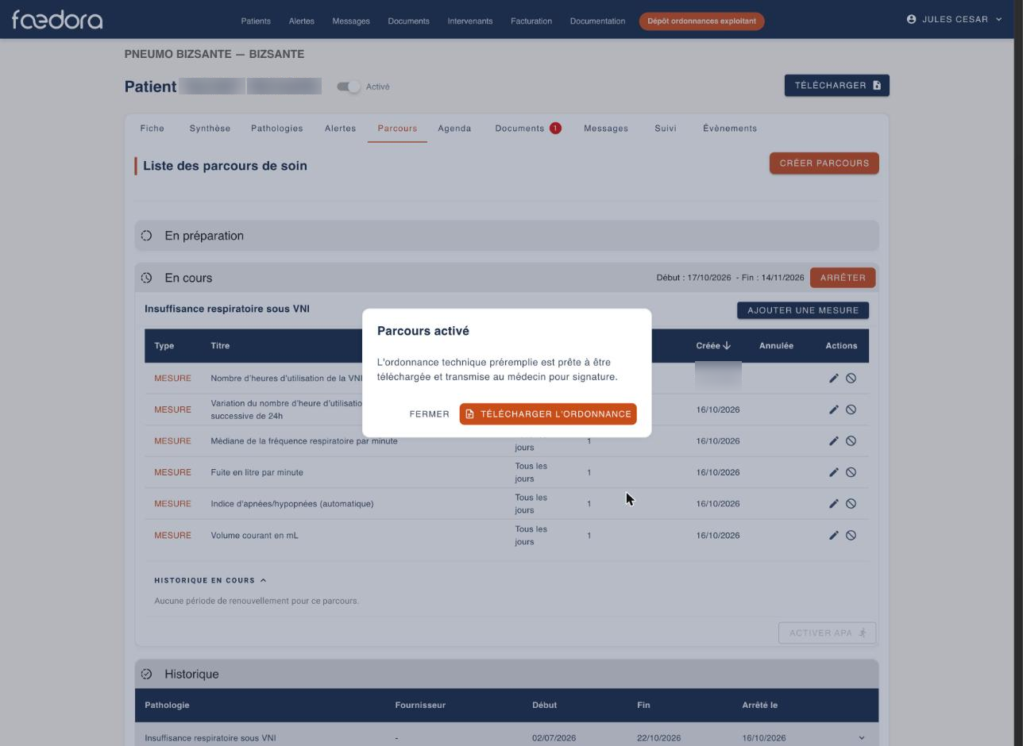Click the clock icon of En cours section

(146, 278)
